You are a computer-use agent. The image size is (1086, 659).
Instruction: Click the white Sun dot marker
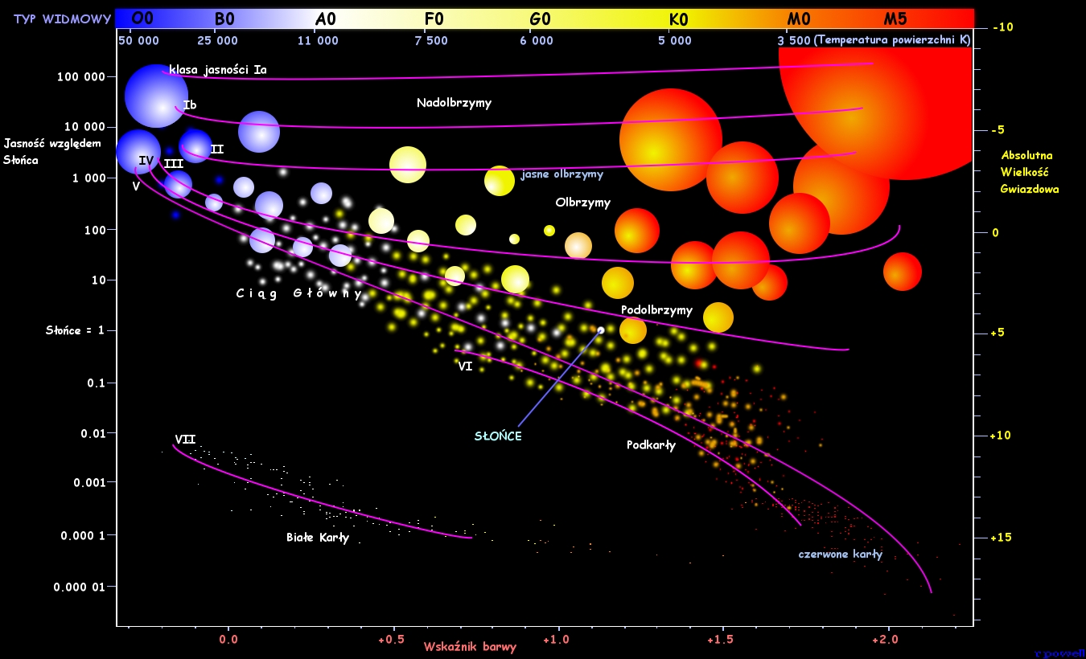click(x=600, y=330)
